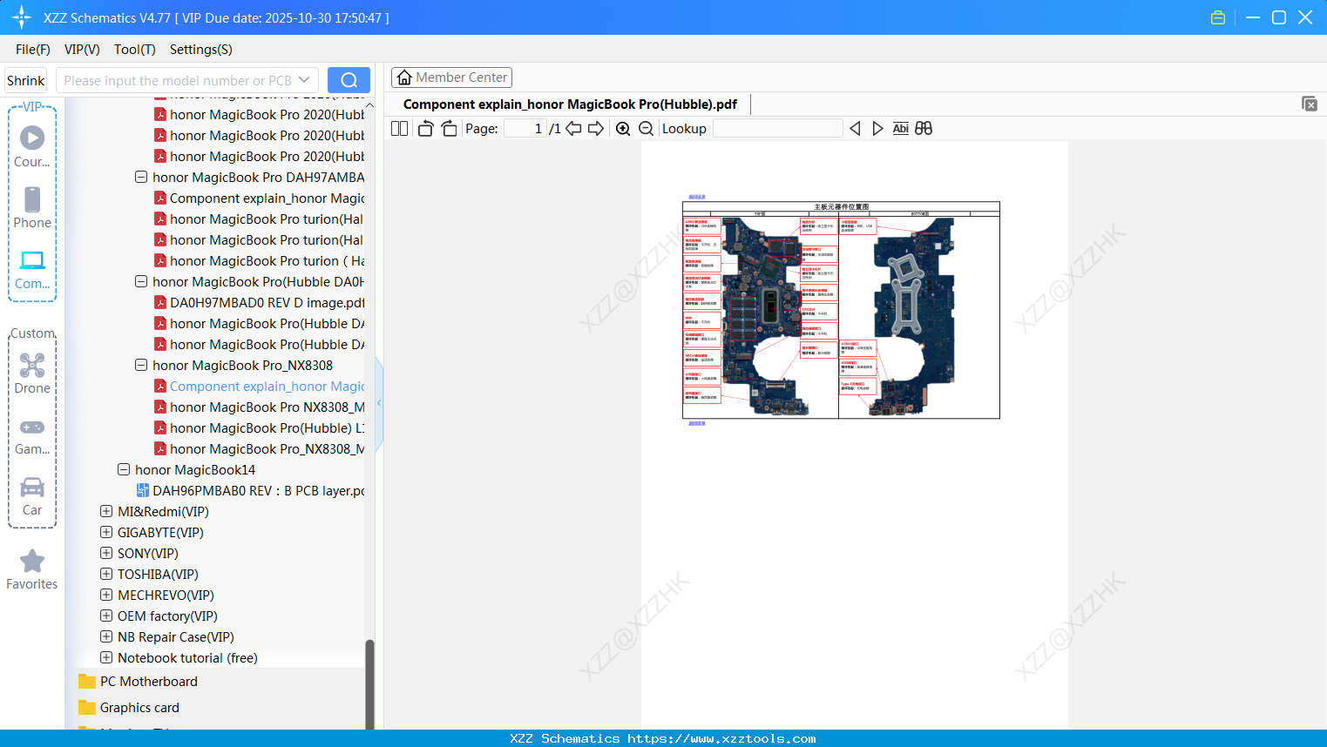Find previous lookup result triangle
1327x747 pixels.
(x=855, y=129)
